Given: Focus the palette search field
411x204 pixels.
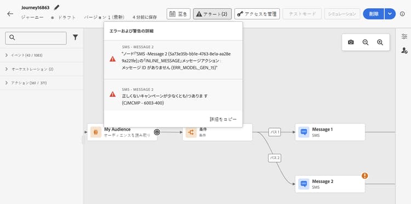Looking at the screenshot, I should coord(36,38).
